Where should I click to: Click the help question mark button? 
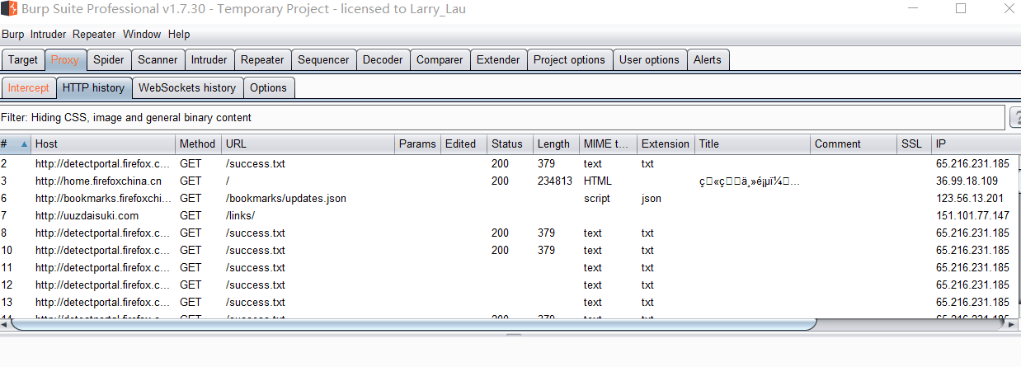[1015, 118]
